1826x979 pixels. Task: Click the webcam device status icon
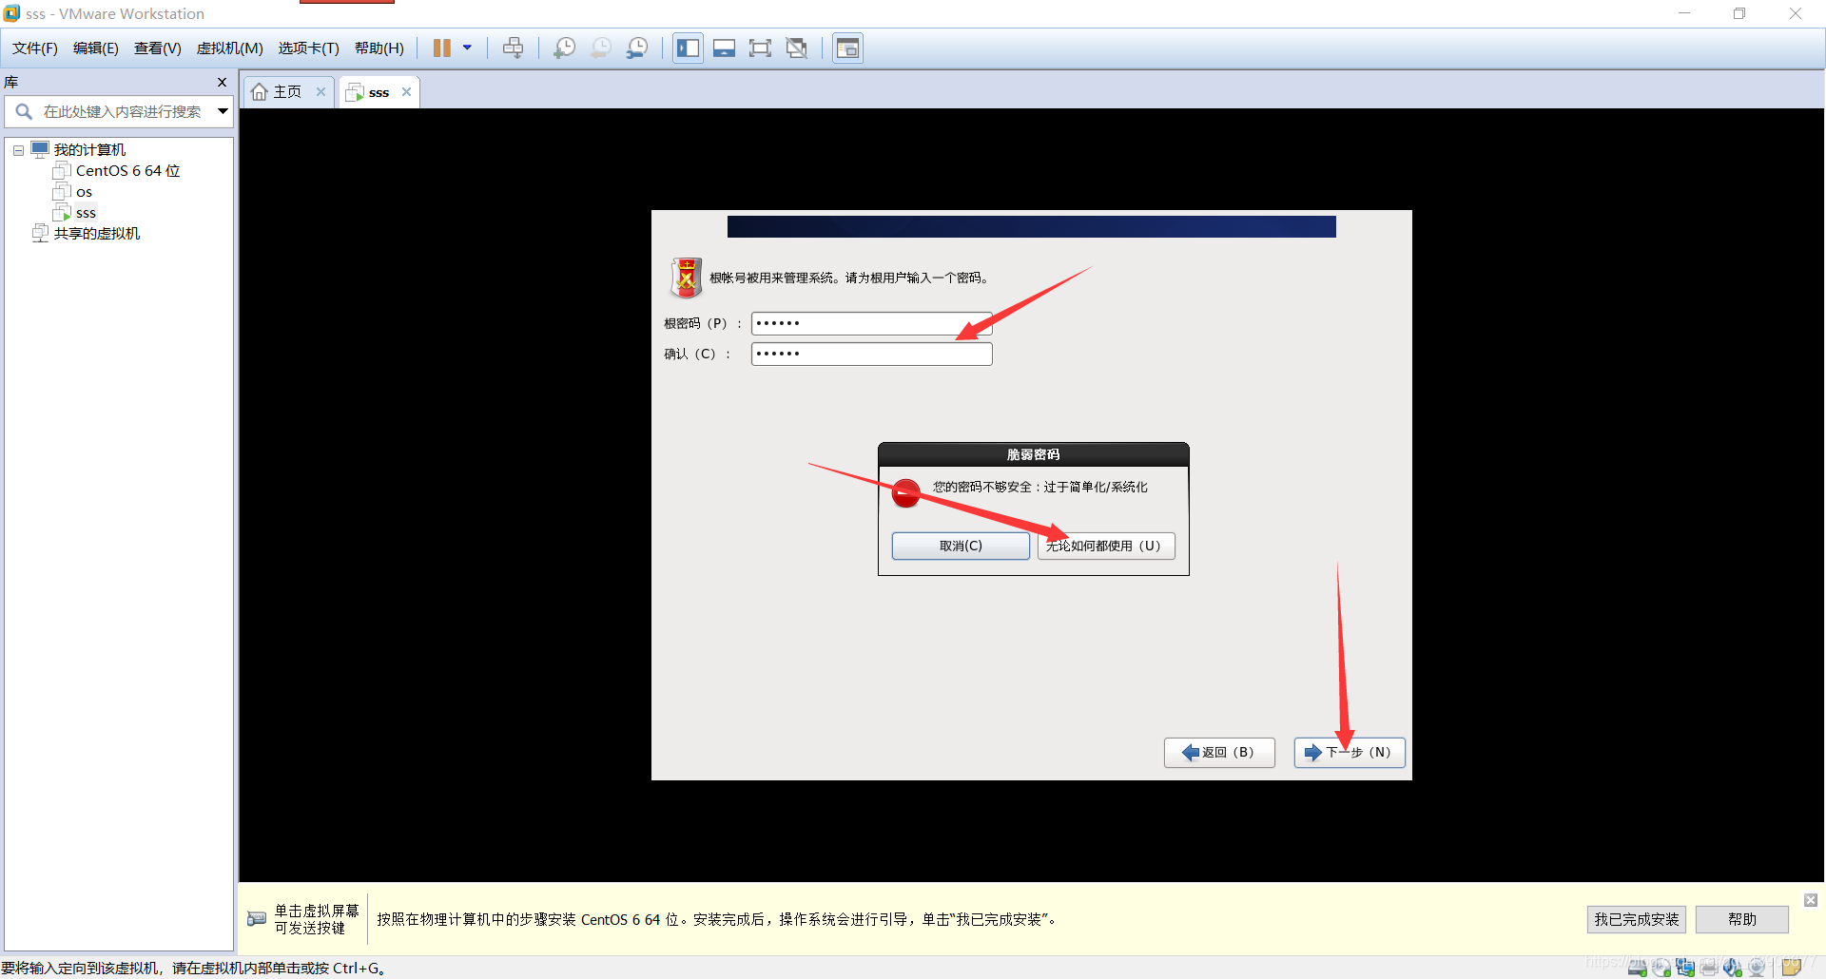click(x=1757, y=968)
